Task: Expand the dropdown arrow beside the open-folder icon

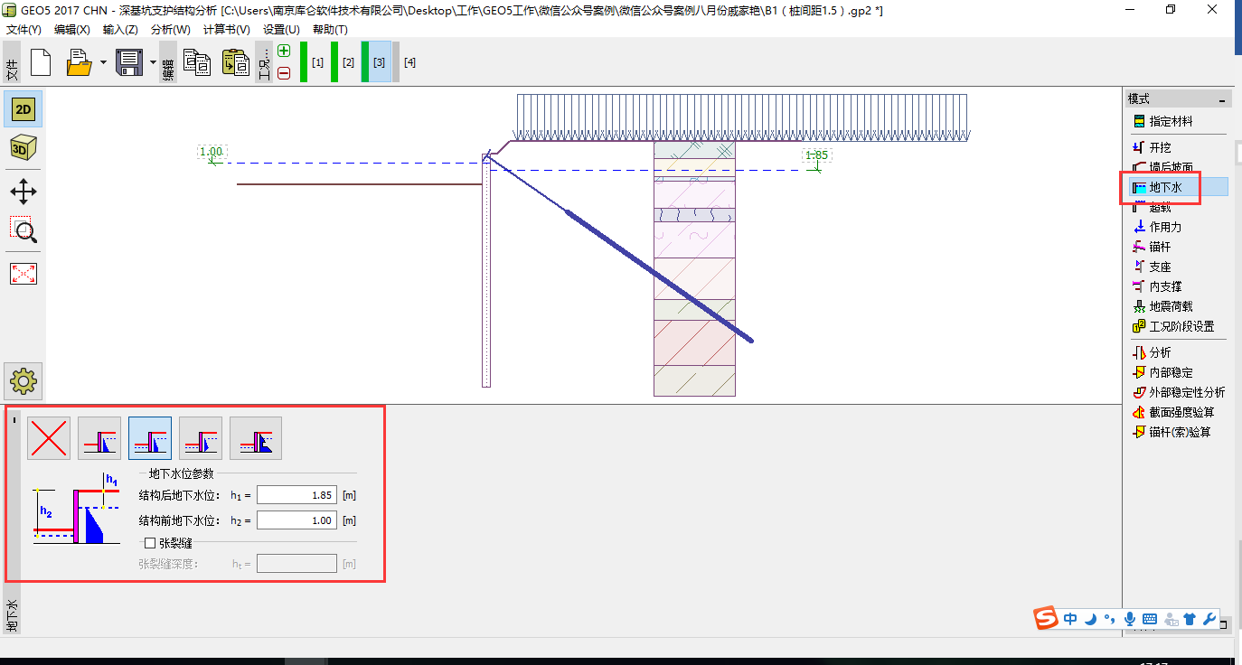Action: click(x=103, y=63)
